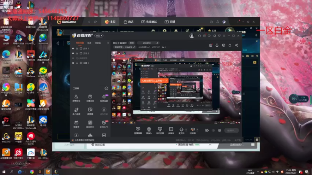Toggle lock icon for 文本 1
Viewport: 312px width, 175px height.
point(77,48)
